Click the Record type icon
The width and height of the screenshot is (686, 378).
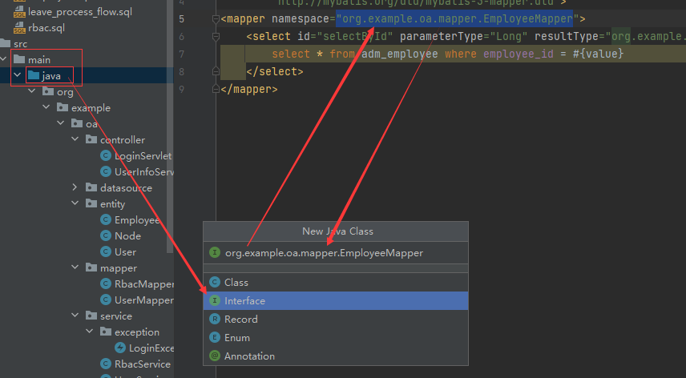(214, 320)
